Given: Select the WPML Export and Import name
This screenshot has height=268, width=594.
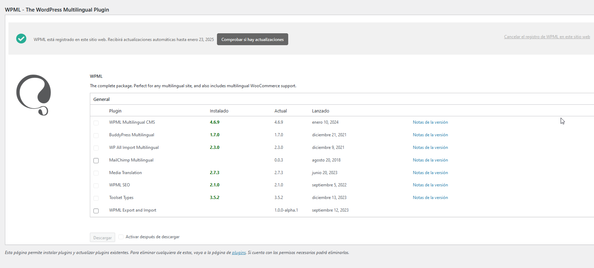Looking at the screenshot, I should pos(133,210).
